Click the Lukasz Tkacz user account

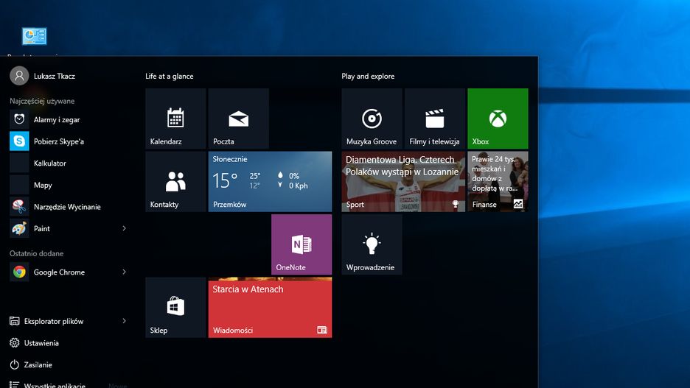54,76
